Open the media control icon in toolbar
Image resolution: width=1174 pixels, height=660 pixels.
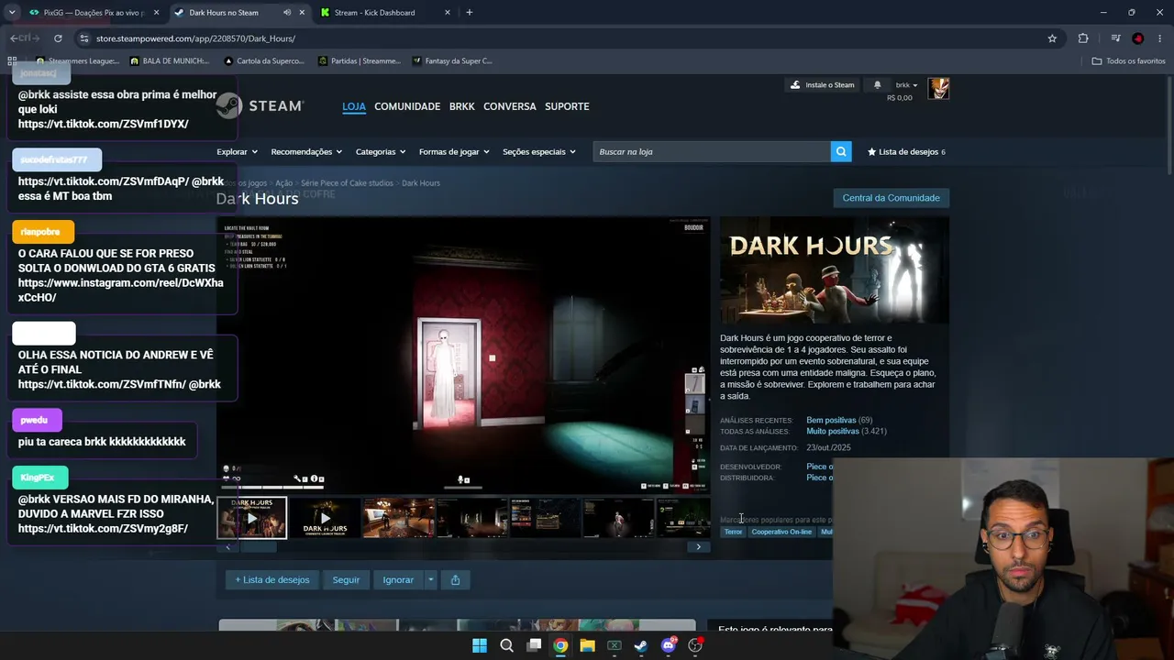1115,38
